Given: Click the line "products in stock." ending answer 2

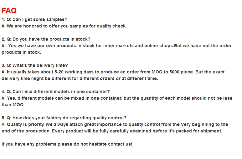Looking at the screenshot, I should point(21,52).
